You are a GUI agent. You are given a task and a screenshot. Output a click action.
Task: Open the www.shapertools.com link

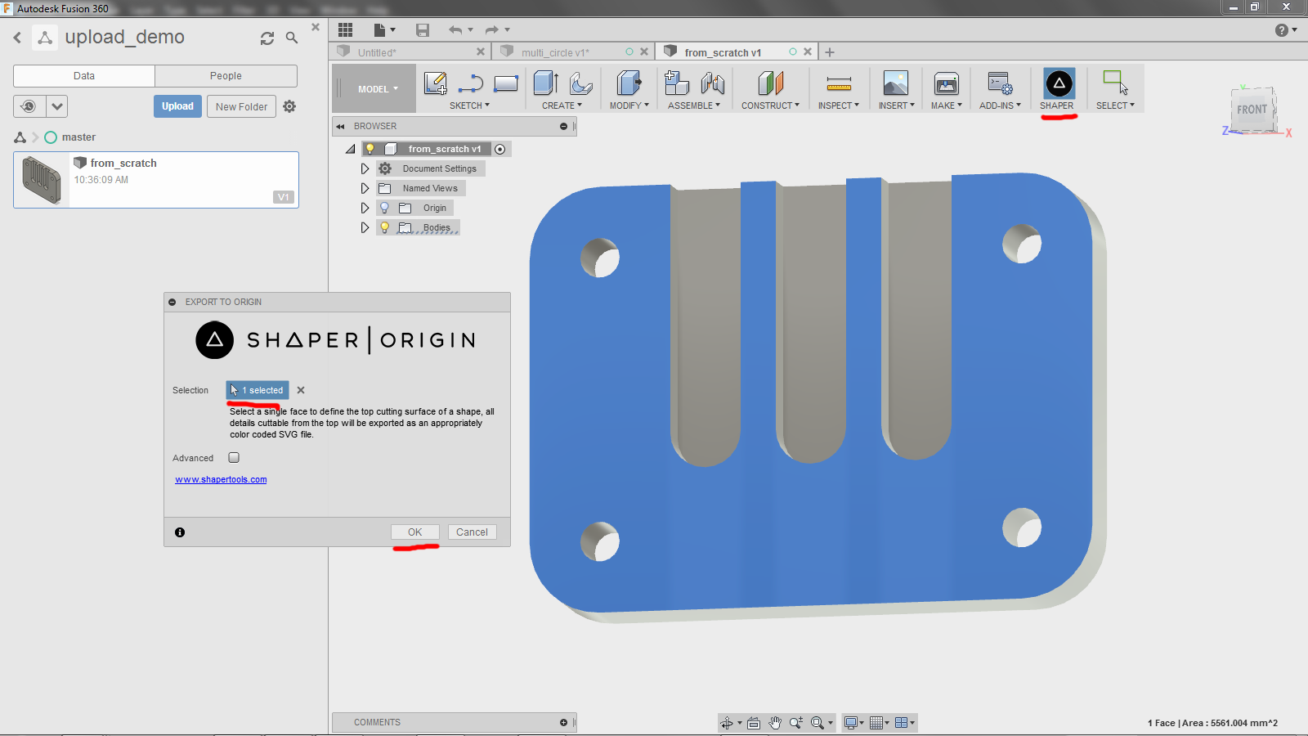click(x=221, y=479)
